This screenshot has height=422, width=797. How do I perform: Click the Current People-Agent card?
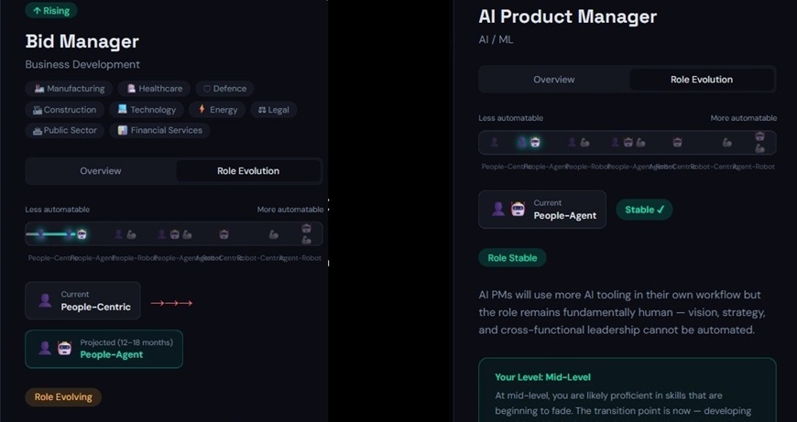point(542,210)
